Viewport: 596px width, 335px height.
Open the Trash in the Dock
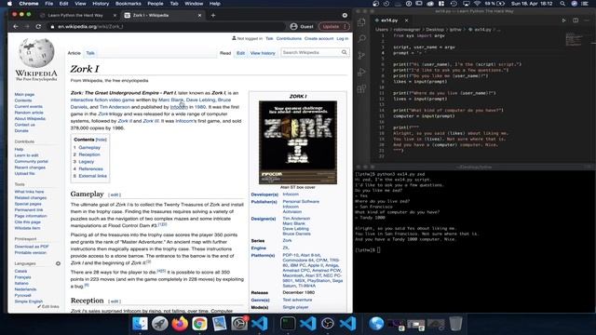(x=455, y=323)
